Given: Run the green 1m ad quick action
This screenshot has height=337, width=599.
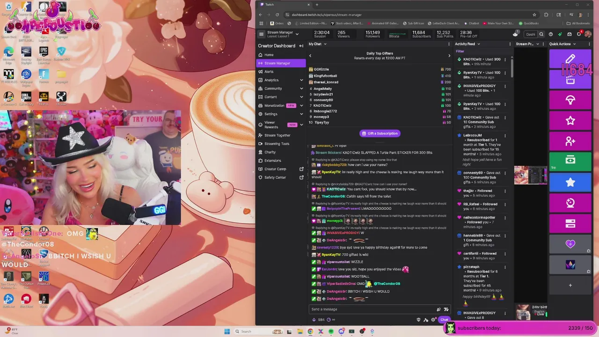Looking at the screenshot, I should coord(570,161).
